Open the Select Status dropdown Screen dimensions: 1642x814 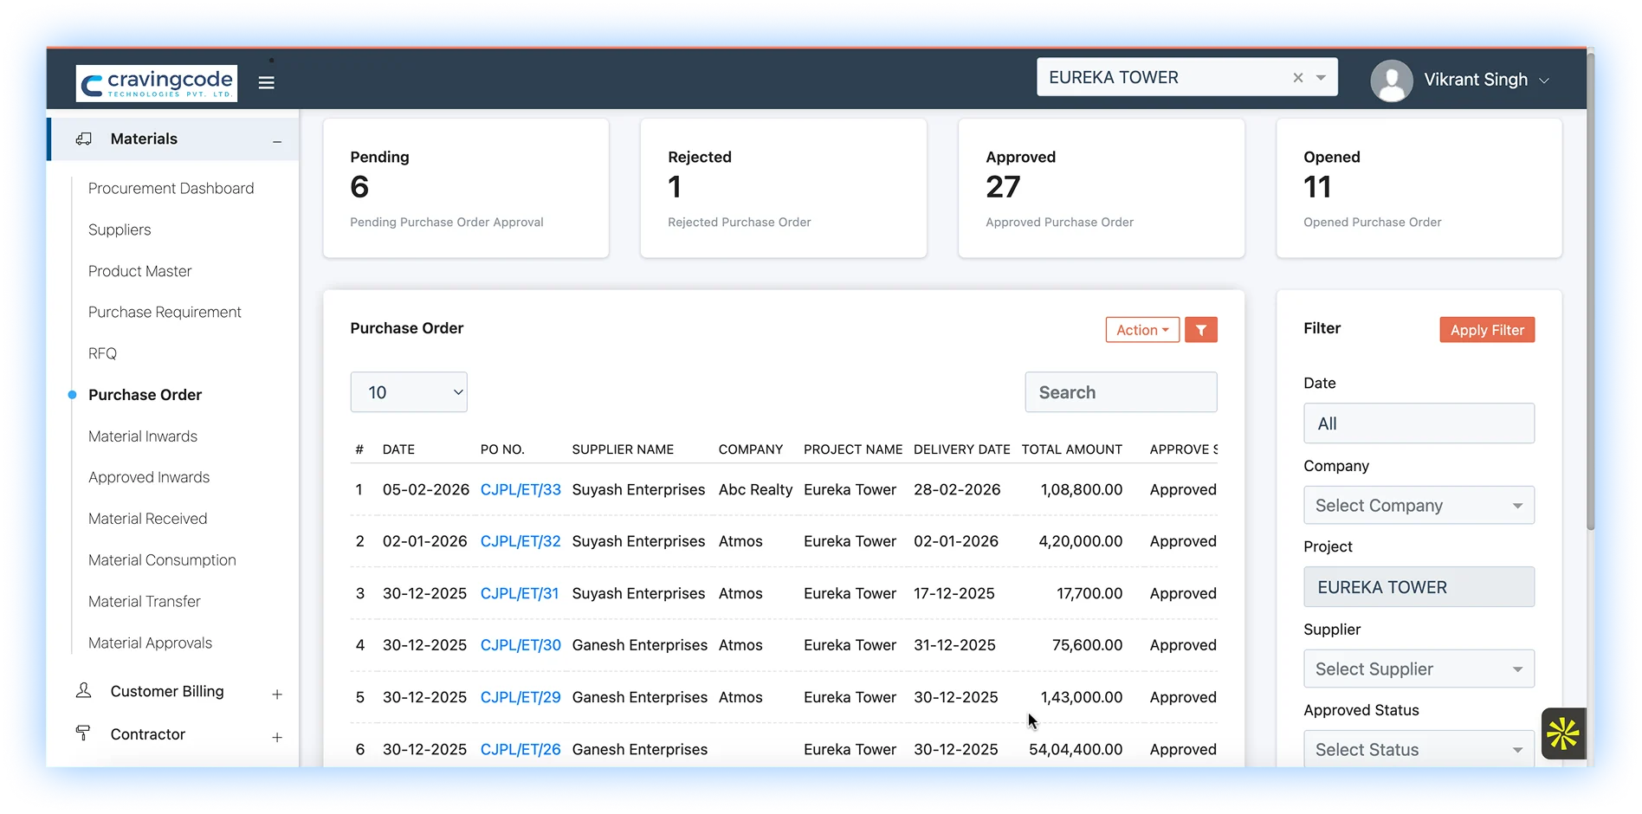click(1419, 749)
